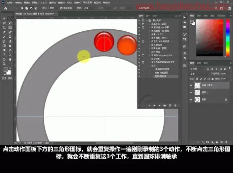Toggle checkmark for Action 1 row
Viewport: 233px width, 173px height.
coord(139,66)
